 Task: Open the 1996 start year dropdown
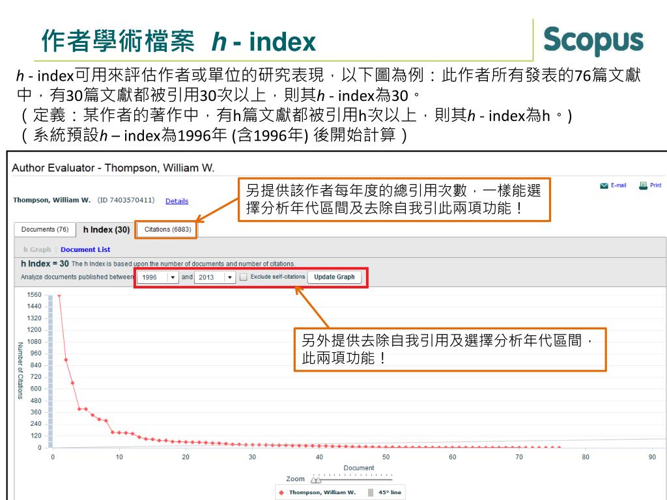click(158, 277)
